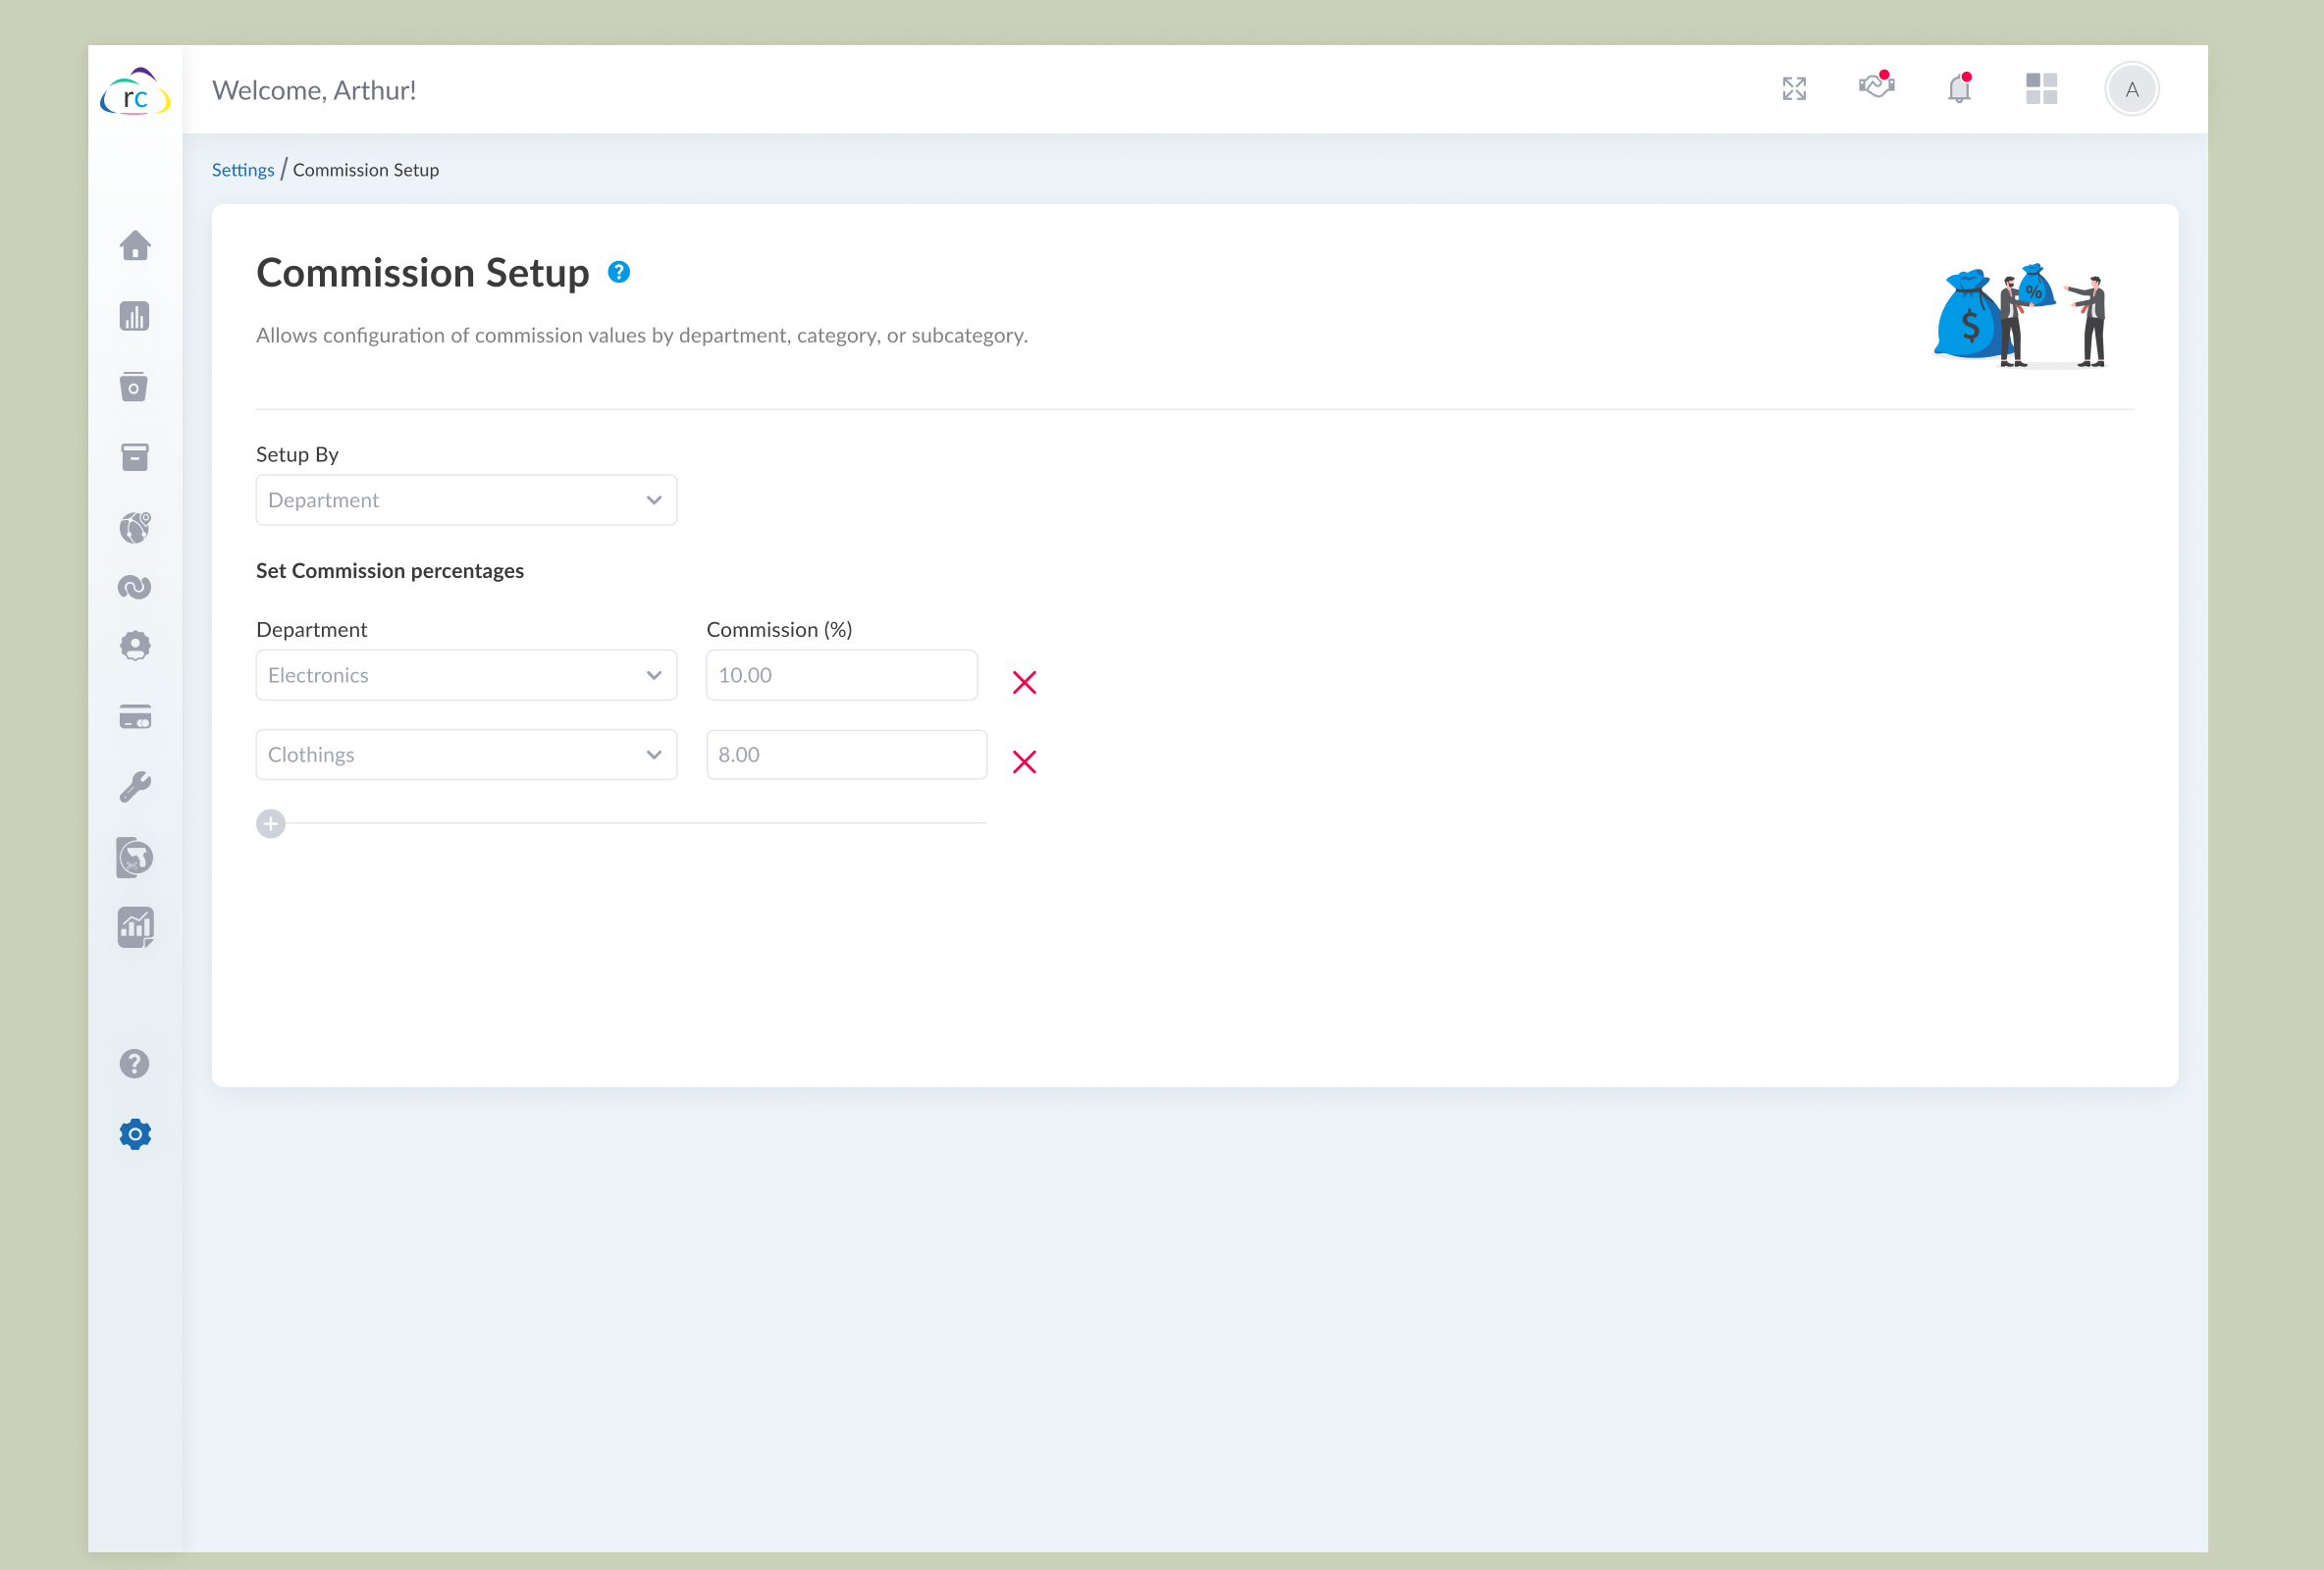Click the wrench tools sidebar icon

point(135,787)
